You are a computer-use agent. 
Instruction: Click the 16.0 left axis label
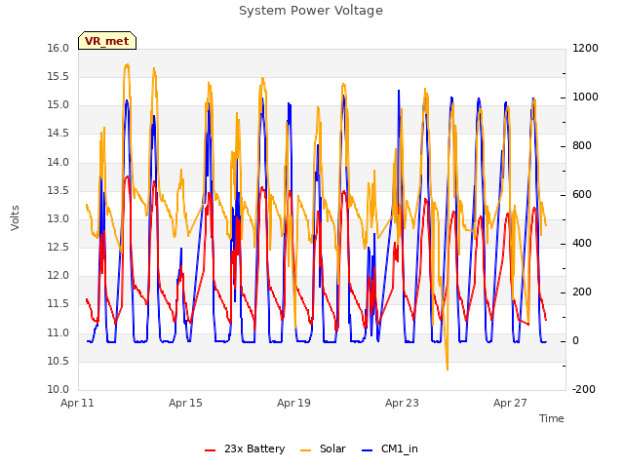click(58, 48)
